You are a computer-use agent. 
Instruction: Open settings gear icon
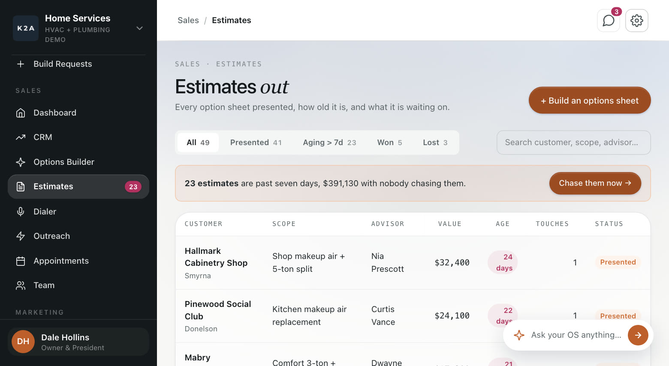[637, 21]
